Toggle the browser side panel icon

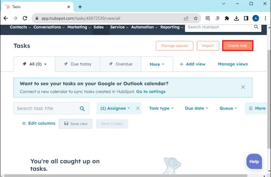click(x=246, y=18)
